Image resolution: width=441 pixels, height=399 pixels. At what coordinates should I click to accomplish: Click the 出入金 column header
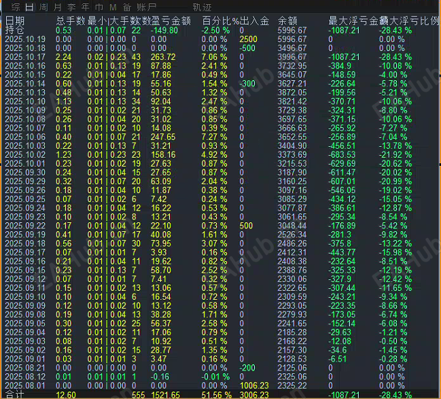255,21
